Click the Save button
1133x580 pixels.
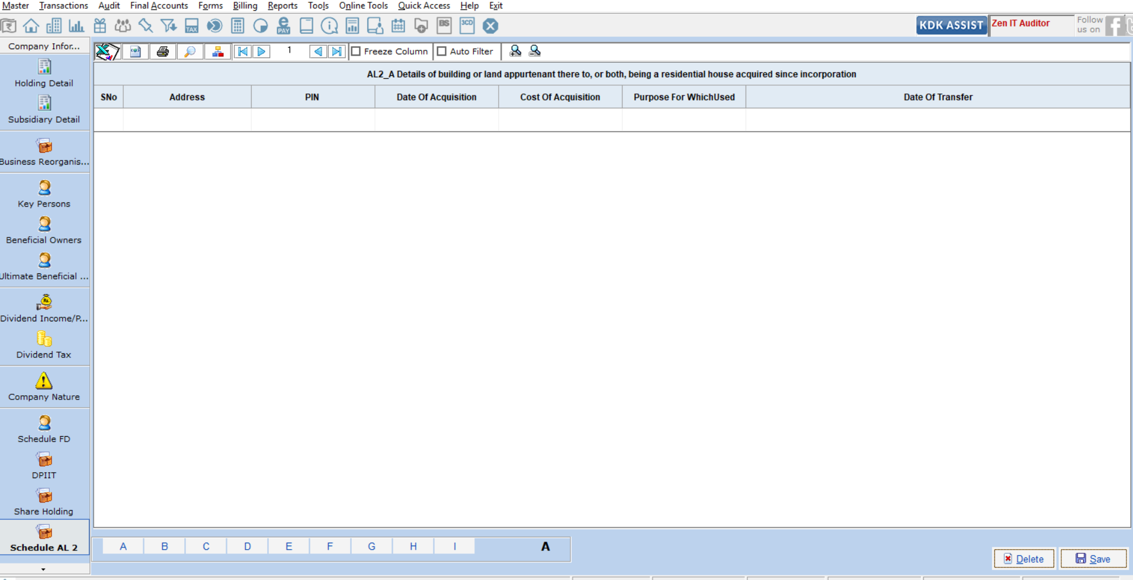pyautogui.click(x=1093, y=559)
